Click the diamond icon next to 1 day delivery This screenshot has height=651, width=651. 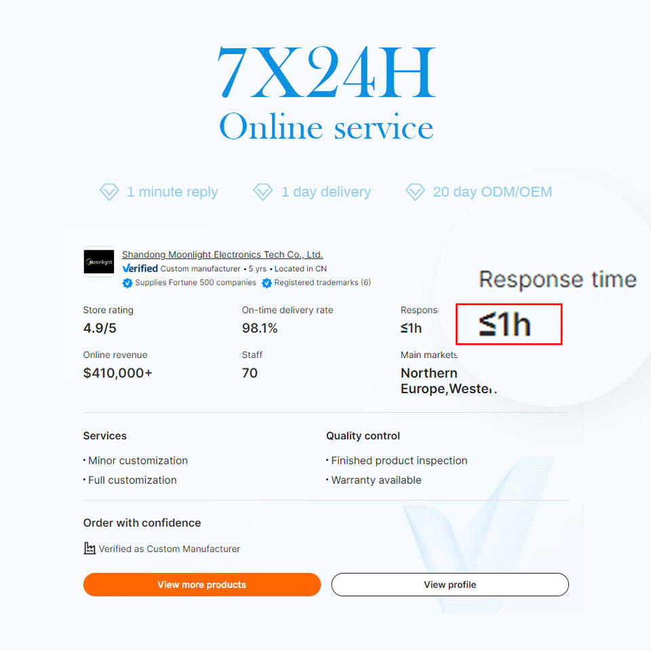click(x=263, y=192)
